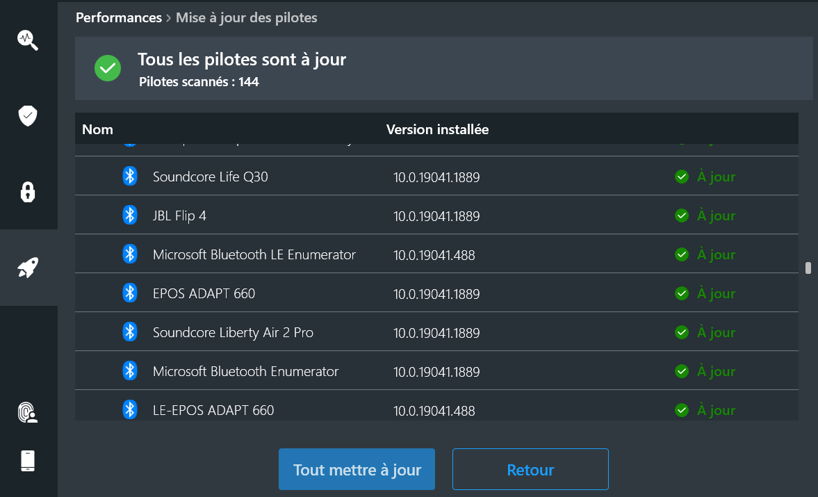
Task: Click the Bluetooth icon beside EPOS ADAPT 660
Action: (130, 293)
